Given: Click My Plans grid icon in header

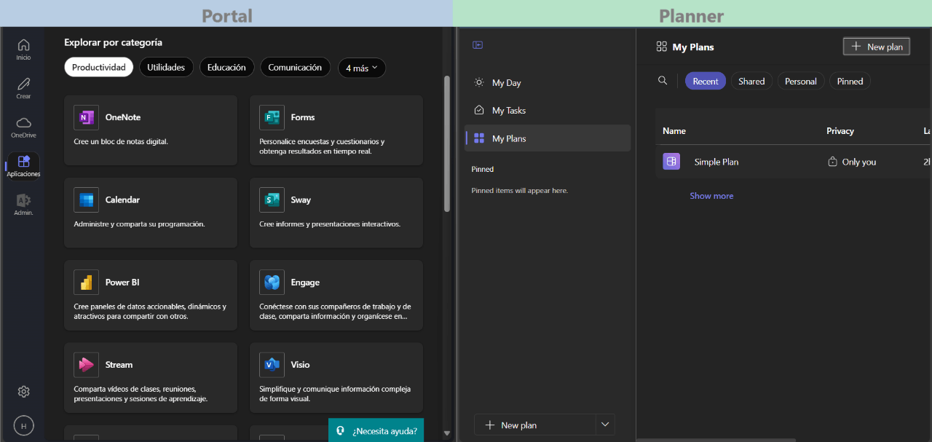Looking at the screenshot, I should (x=661, y=47).
